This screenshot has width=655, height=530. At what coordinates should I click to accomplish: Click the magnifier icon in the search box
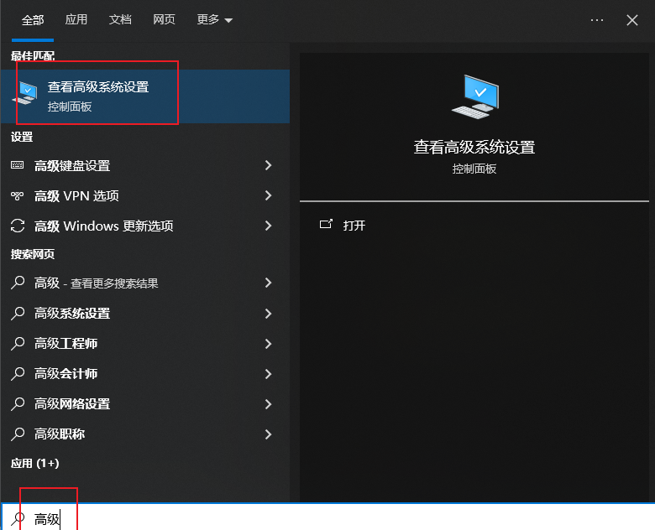[x=18, y=518]
